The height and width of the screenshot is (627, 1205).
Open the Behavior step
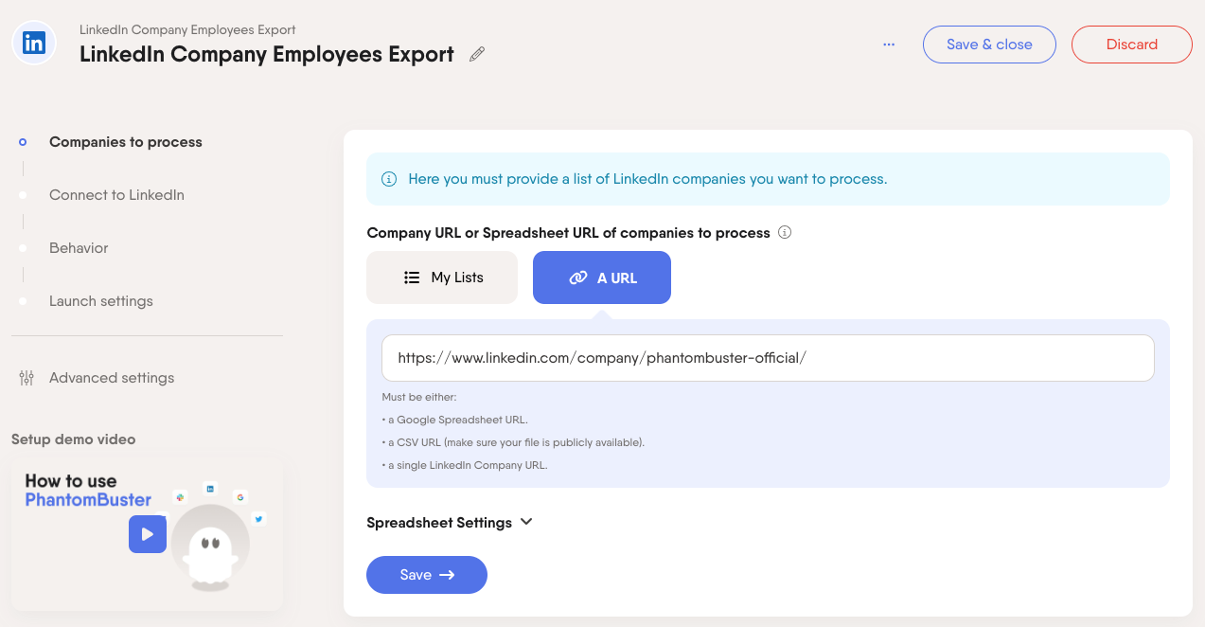click(x=79, y=248)
